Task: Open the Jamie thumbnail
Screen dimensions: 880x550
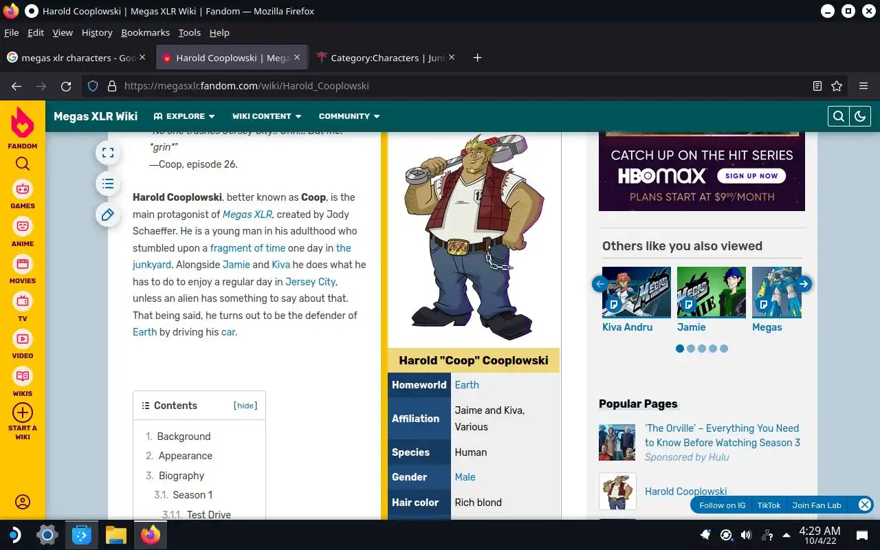Action: (712, 292)
